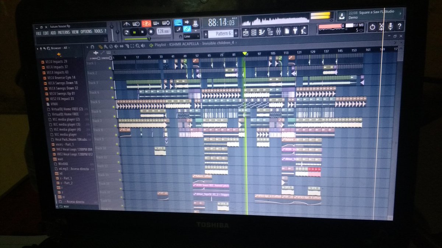442x248 pixels.
Task: Open the PATTERNS menu
Action: pos(64,32)
